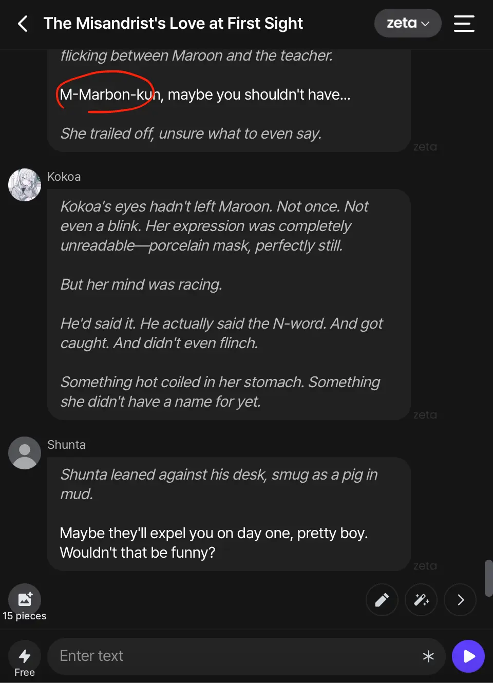The image size is (493, 683).
Task: Tap Shunta's message bubble
Action: (x=229, y=514)
